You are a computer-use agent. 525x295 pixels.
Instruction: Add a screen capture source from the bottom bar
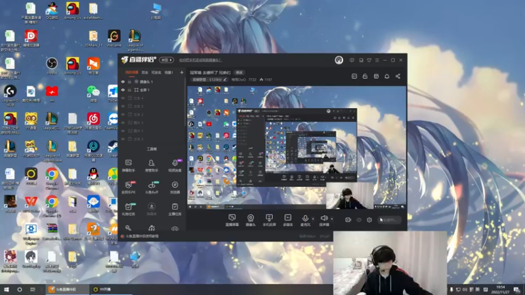tap(232, 220)
